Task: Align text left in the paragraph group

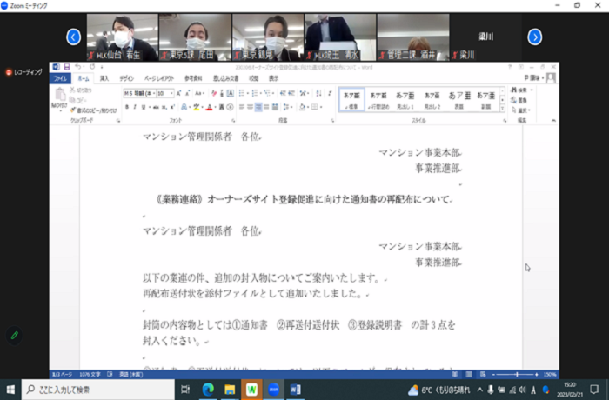Action: click(x=242, y=107)
